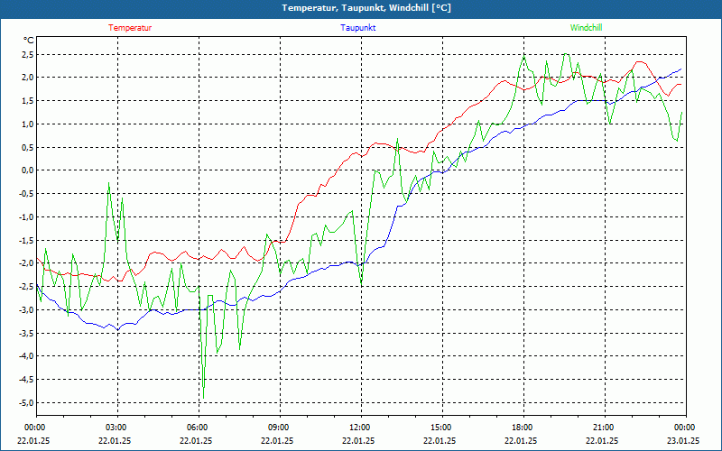The width and height of the screenshot is (722, 451).
Task: Click the -1,0 y-axis value
Action: (x=27, y=216)
